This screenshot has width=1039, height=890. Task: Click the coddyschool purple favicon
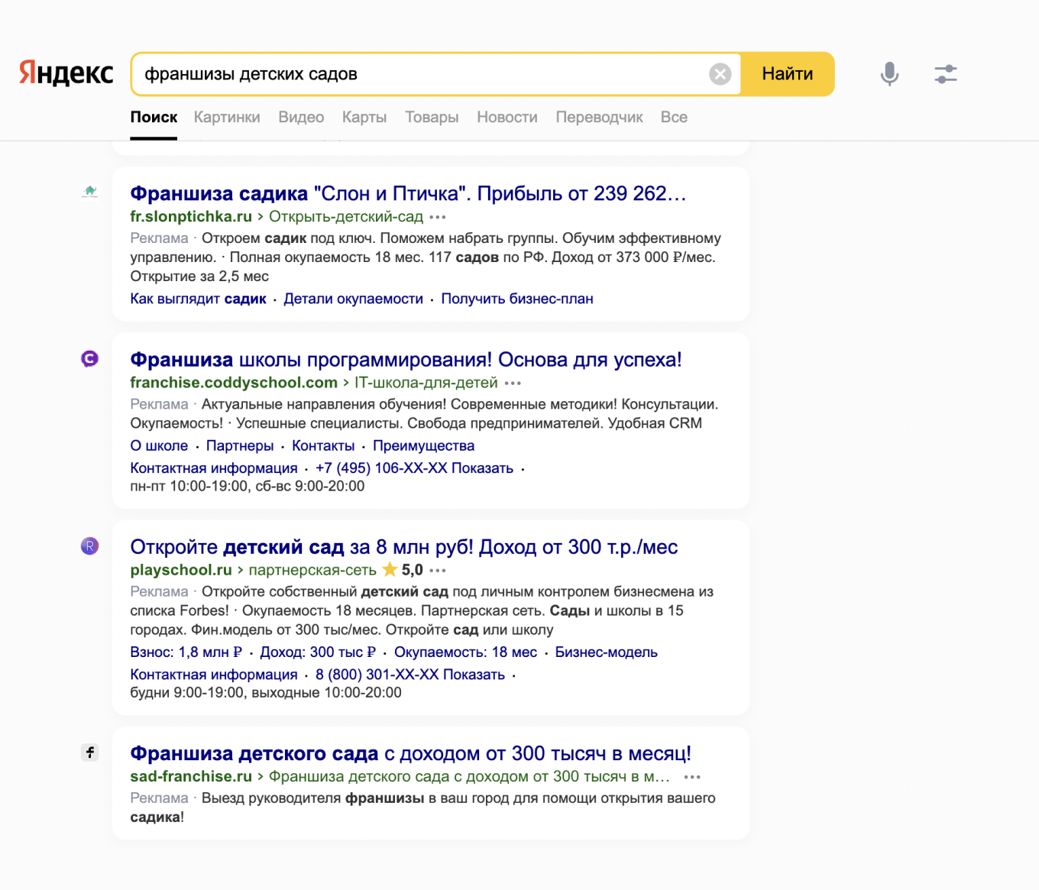click(90, 358)
